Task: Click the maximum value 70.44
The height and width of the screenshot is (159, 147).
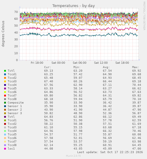Action: tap(137, 85)
